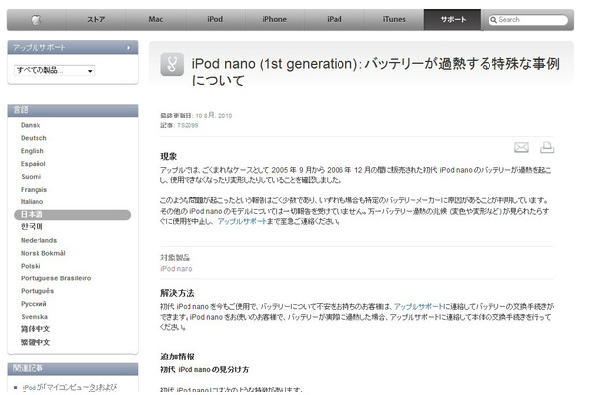Switch language to Italiano

(32, 201)
